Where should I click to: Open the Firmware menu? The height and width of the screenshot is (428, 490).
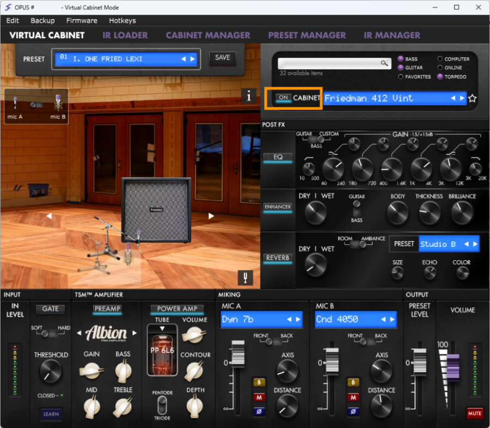[x=82, y=21]
